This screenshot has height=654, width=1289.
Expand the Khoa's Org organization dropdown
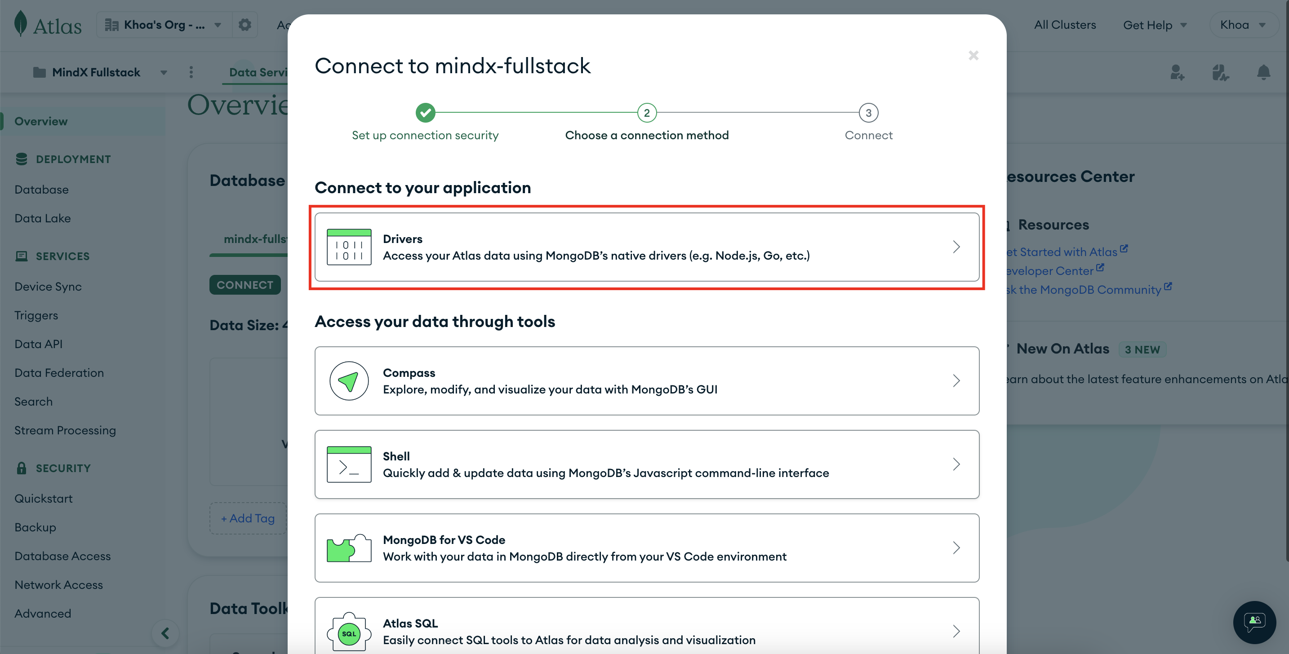[x=163, y=25]
